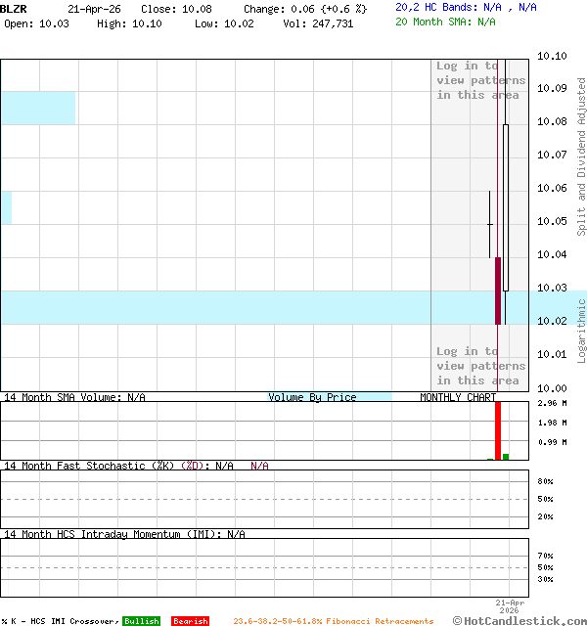Click the green Bullish crossover marker
Viewport: 587px width, 626px height.
pyautogui.click(x=141, y=621)
